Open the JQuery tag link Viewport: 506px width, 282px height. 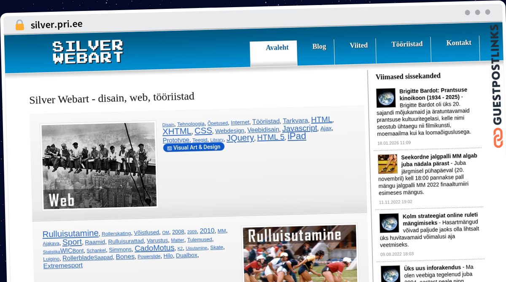240,138
